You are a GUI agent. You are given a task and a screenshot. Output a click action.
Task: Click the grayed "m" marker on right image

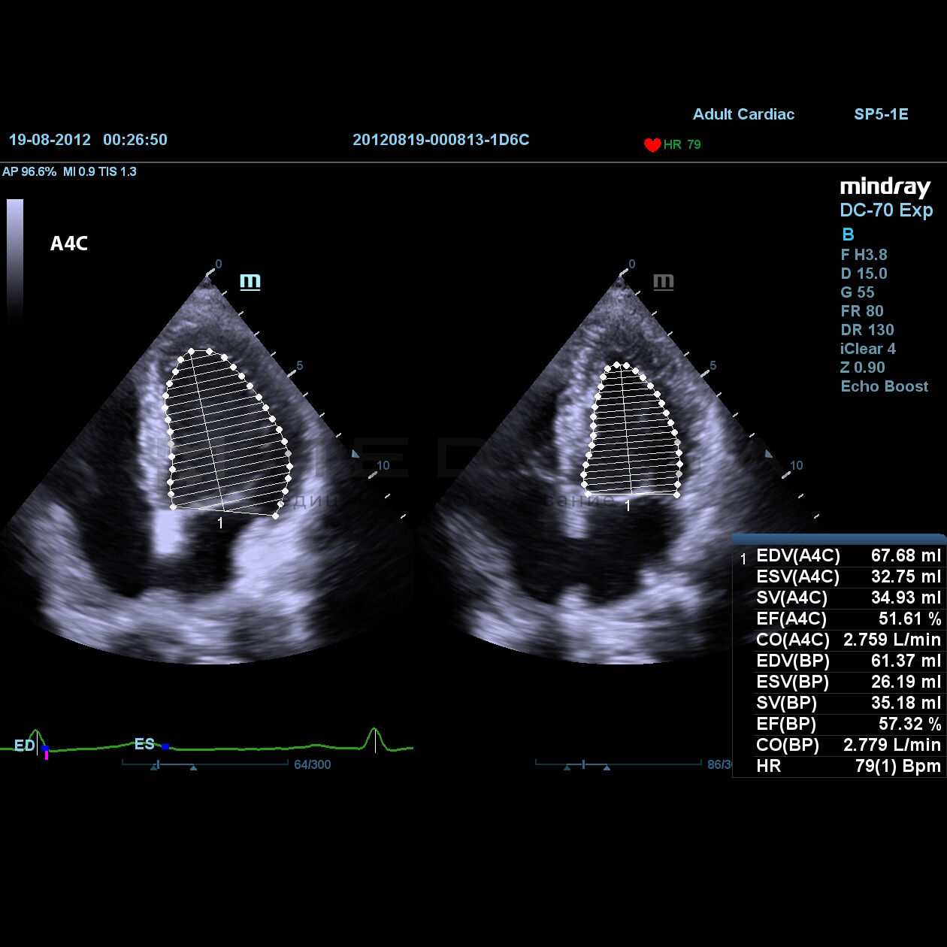[x=663, y=281]
